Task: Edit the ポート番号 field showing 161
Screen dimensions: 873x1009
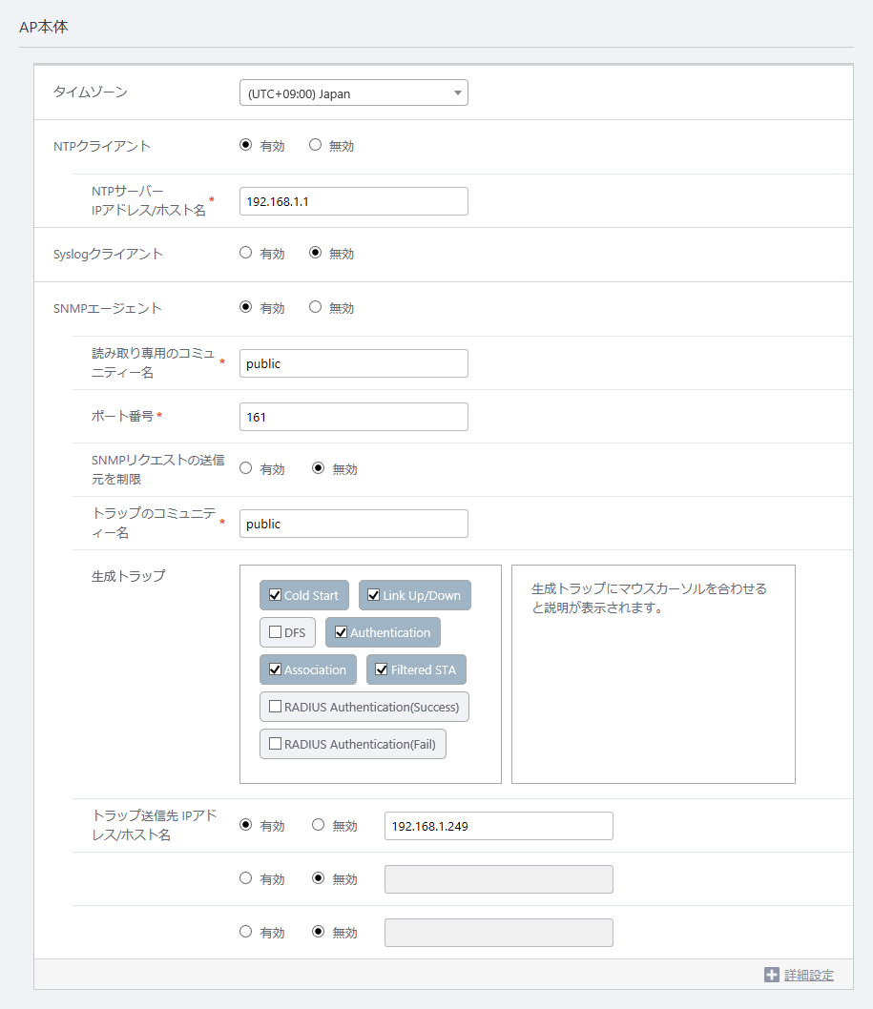Action: (x=353, y=417)
